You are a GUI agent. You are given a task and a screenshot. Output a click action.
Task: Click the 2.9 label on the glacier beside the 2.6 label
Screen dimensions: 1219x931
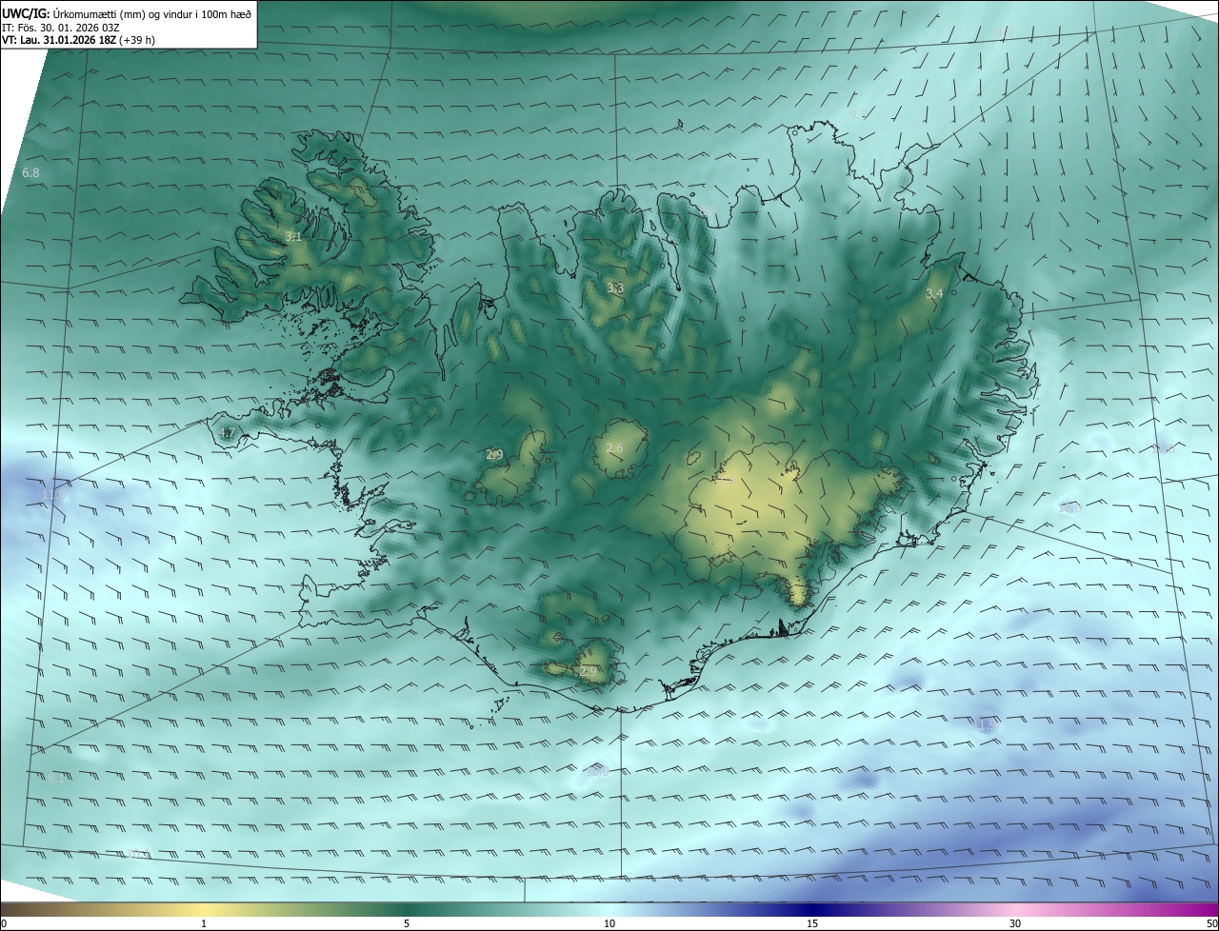click(494, 455)
